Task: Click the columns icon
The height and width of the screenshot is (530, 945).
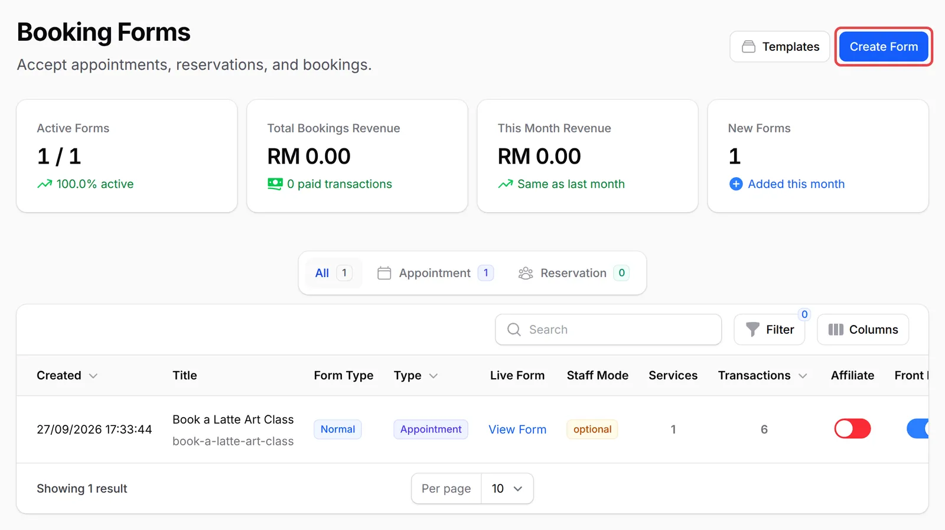Action: click(x=836, y=330)
